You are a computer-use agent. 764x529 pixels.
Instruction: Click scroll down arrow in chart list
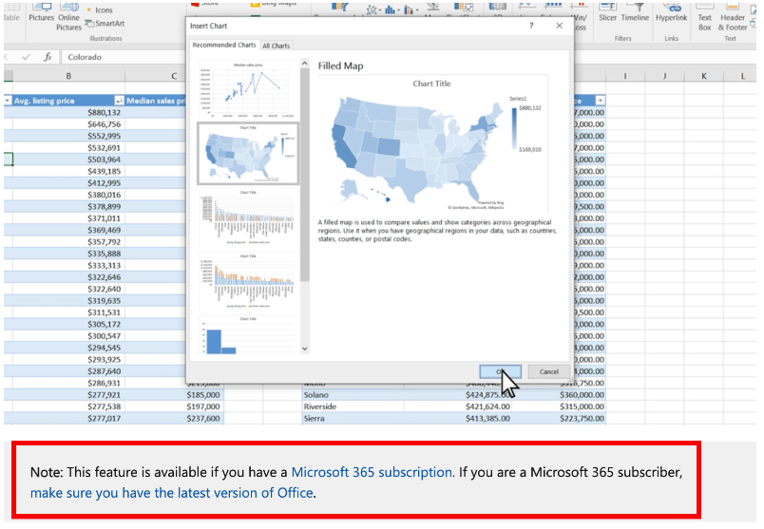coord(305,349)
